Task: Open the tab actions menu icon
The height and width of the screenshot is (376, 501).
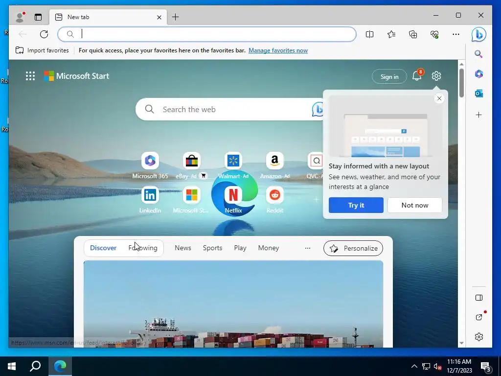Action: [38, 17]
